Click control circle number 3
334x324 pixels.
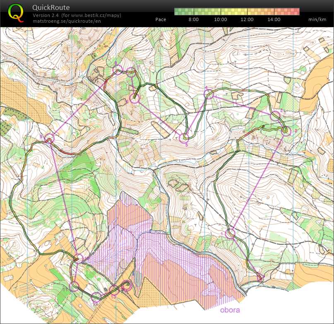275,116
